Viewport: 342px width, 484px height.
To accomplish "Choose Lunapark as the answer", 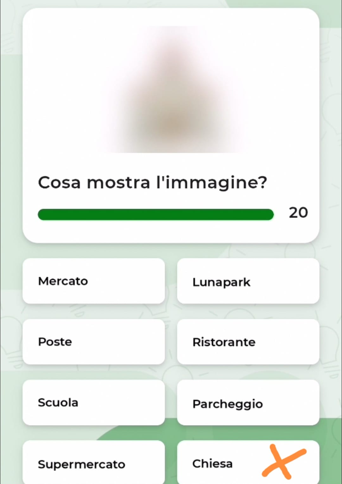I will [248, 281].
